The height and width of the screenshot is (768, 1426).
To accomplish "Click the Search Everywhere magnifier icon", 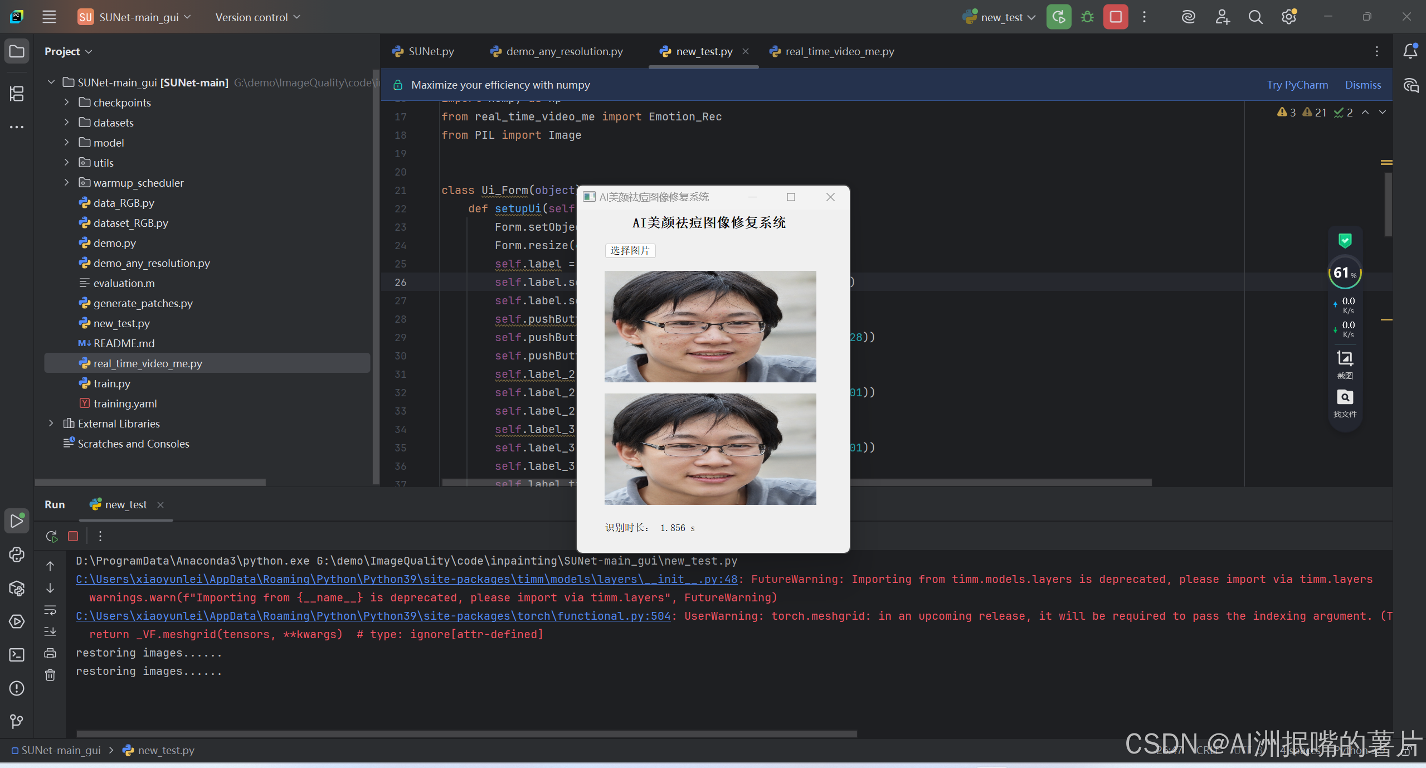I will [x=1255, y=17].
